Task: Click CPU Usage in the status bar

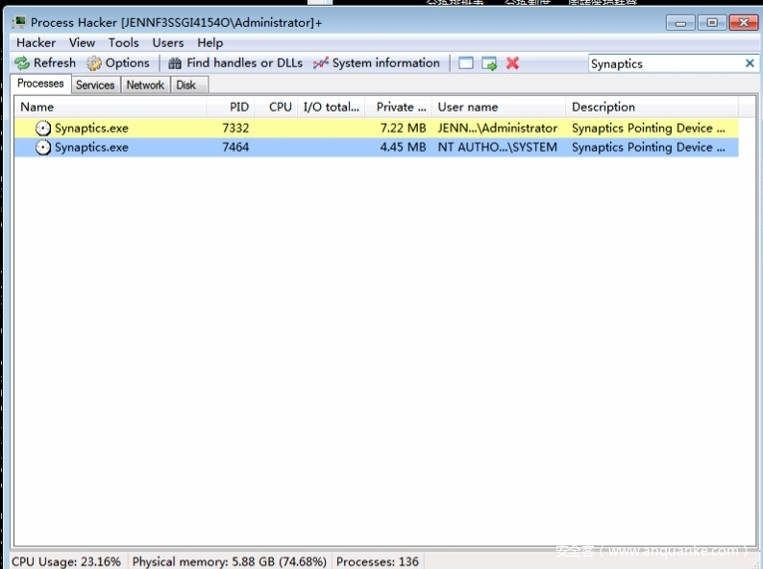Action: click(66, 560)
